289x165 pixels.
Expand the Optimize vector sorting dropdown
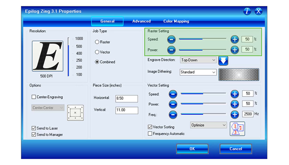[209, 125]
